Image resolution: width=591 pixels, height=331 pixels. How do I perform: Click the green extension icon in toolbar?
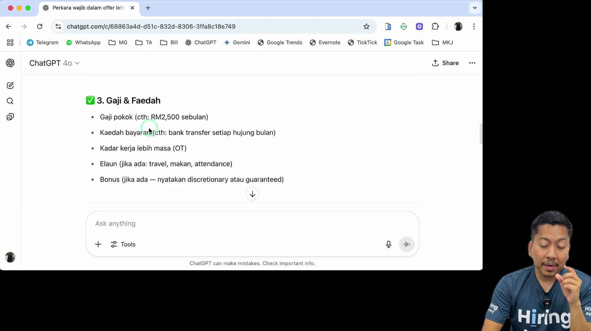(x=404, y=26)
